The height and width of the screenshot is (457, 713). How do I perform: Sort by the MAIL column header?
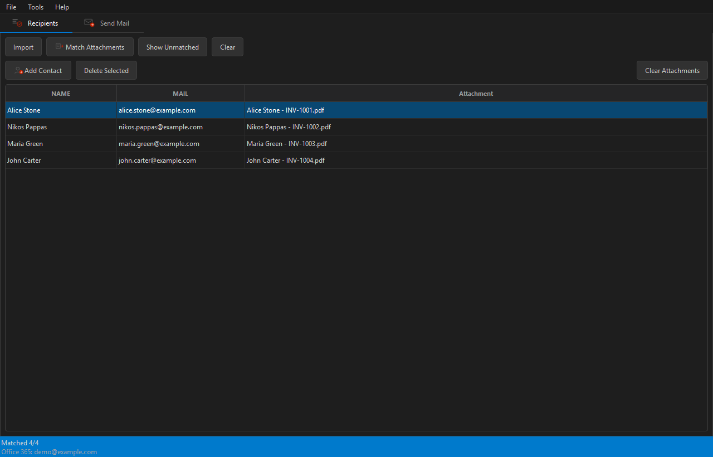[181, 94]
